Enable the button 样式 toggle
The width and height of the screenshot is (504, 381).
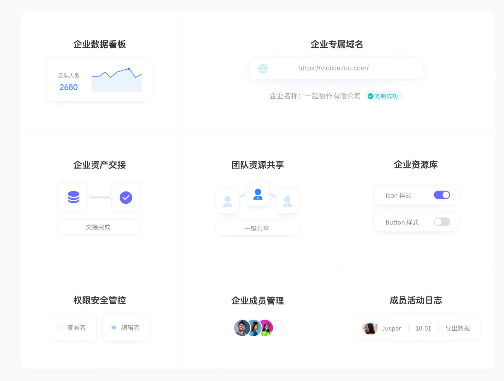(x=442, y=222)
